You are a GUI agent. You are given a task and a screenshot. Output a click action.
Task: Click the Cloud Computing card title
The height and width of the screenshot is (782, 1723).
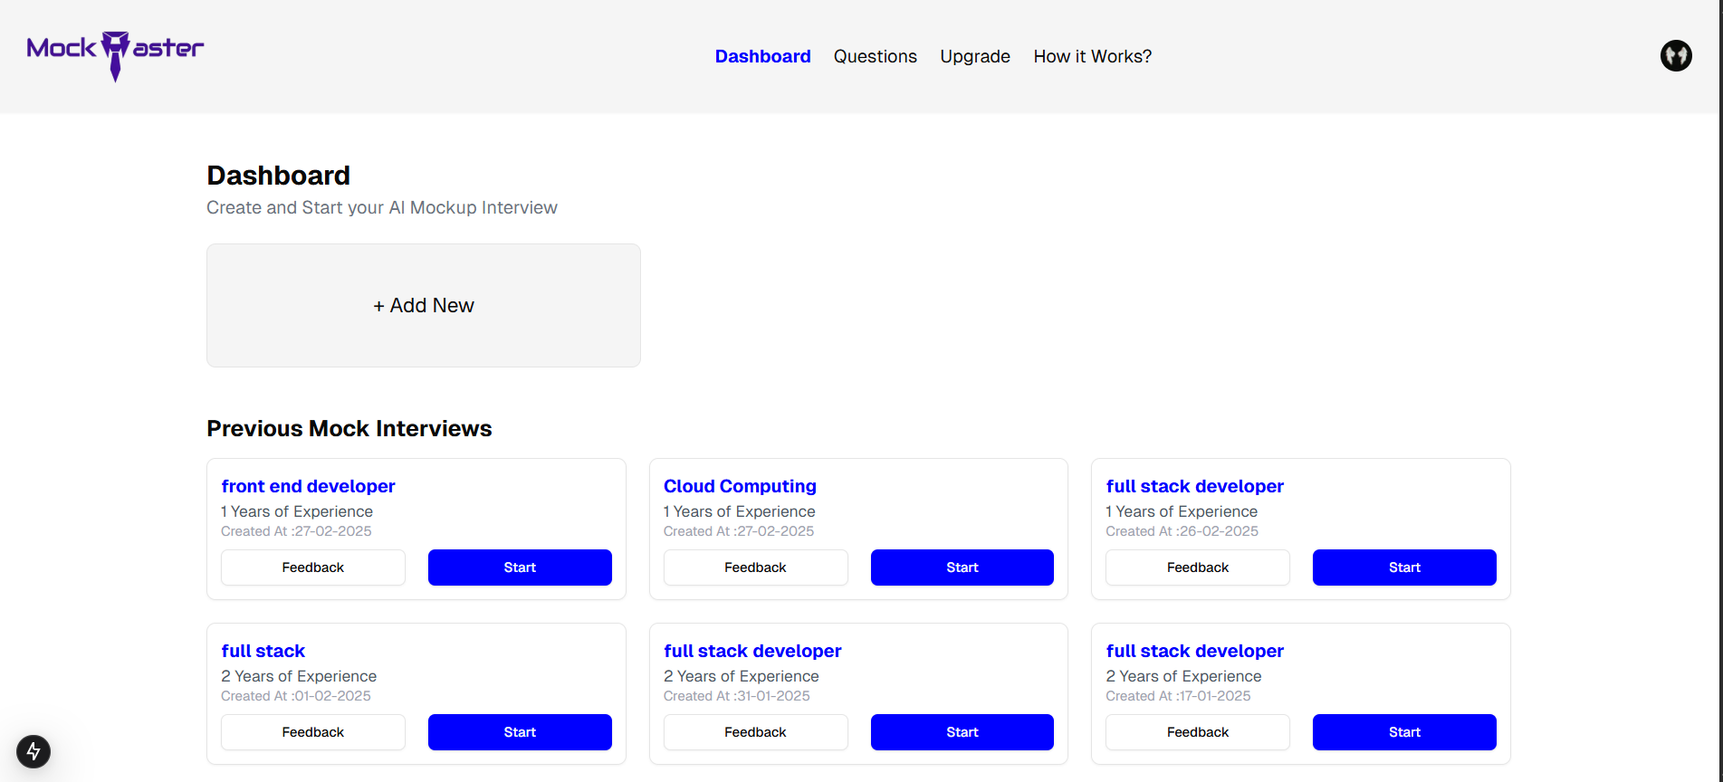[x=740, y=486]
